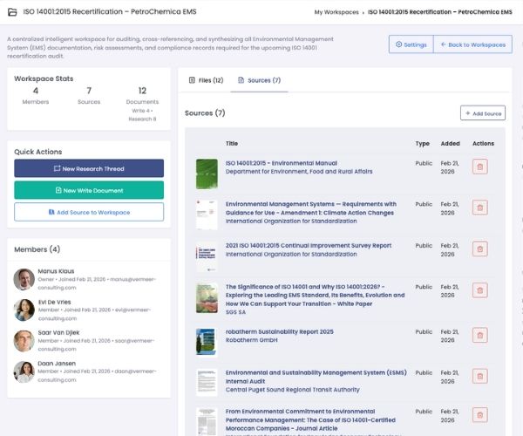Viewport: 523px width, 436px height.
Task: Delete the ISO 14001:2015 Environmental Manual source
Action: tap(480, 167)
